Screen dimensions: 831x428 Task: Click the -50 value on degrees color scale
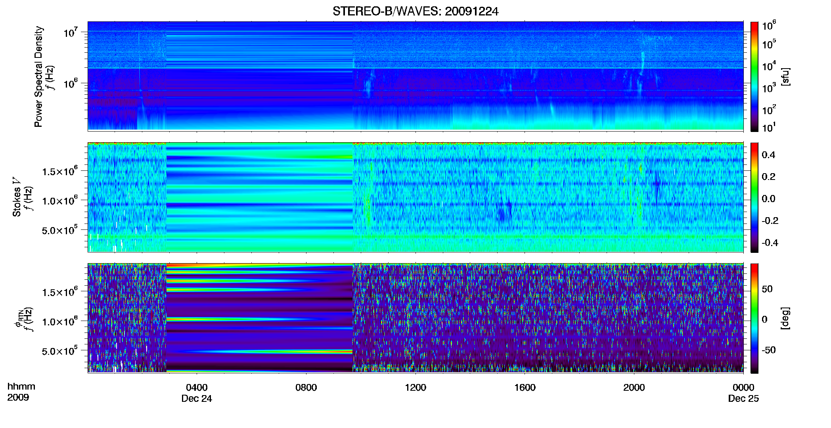[769, 350]
